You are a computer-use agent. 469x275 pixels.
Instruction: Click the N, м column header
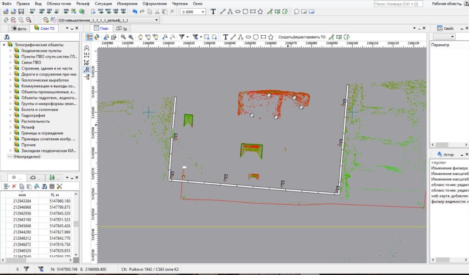(x=55, y=194)
